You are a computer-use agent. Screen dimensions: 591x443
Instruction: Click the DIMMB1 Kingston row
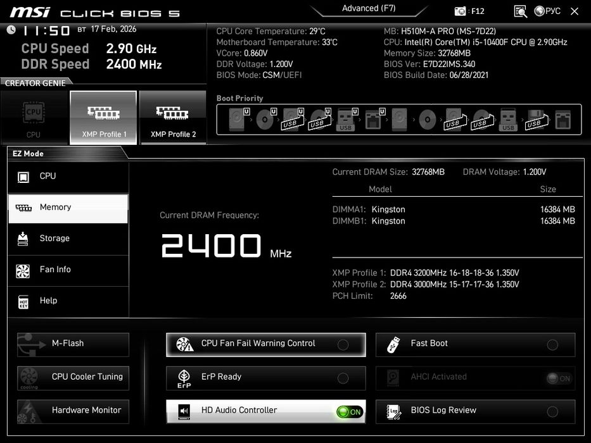454,221
